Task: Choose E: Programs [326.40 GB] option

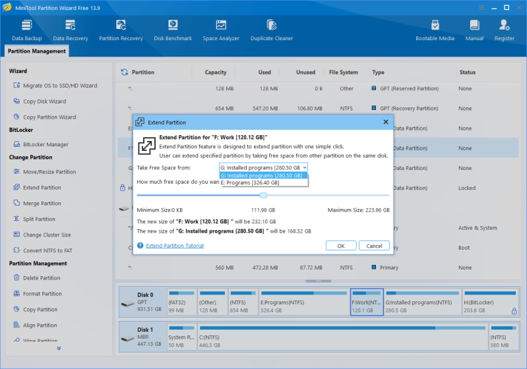Action: tap(263, 183)
